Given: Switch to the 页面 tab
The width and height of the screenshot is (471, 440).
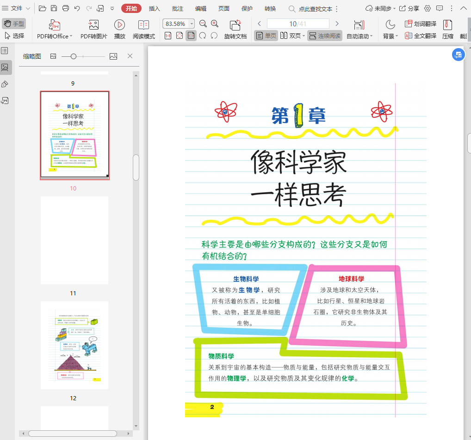Looking at the screenshot, I should click(224, 9).
